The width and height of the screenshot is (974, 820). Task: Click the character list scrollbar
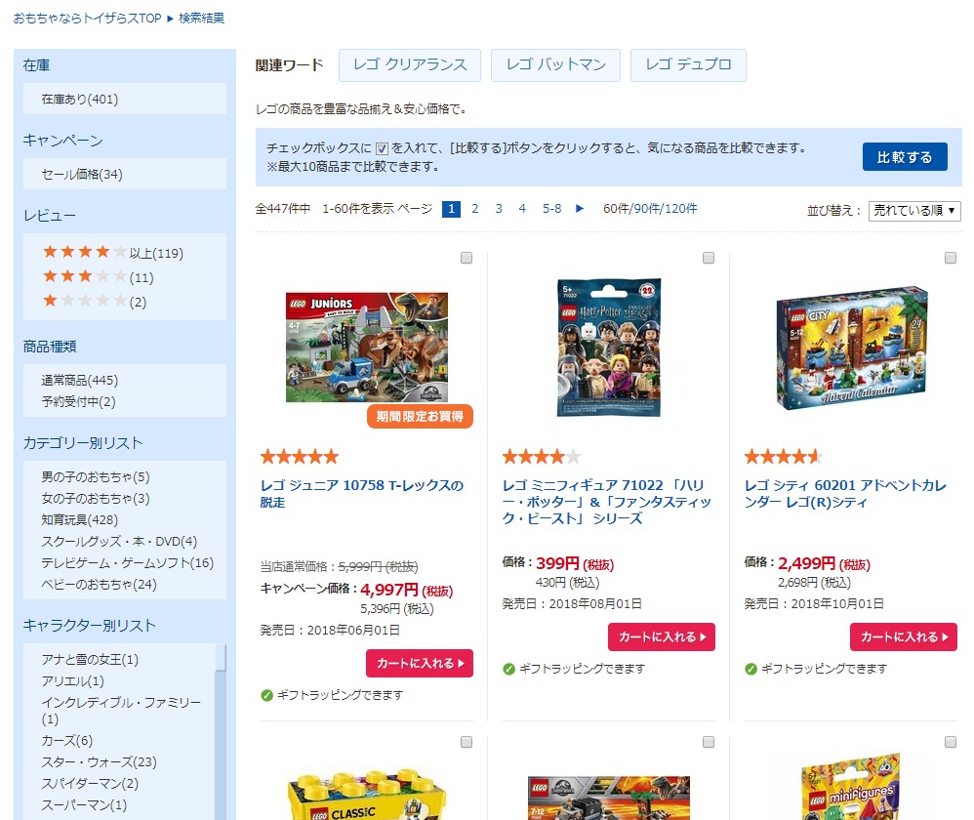pyautogui.click(x=220, y=659)
